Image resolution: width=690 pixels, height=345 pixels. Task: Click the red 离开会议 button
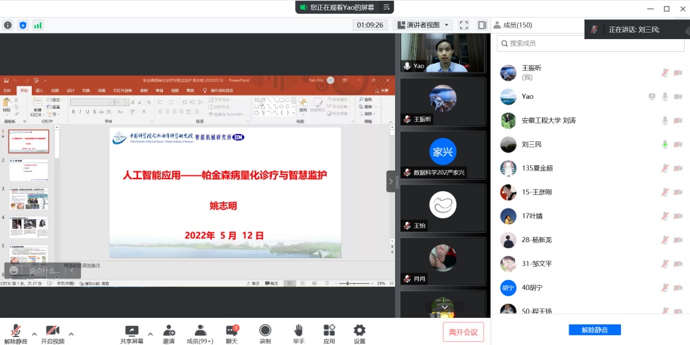[463, 332]
